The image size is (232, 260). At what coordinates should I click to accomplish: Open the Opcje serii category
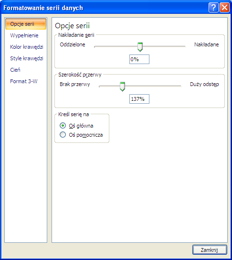tap(26, 24)
